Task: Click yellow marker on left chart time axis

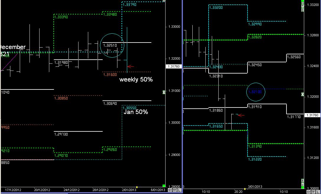Action: (137, 187)
